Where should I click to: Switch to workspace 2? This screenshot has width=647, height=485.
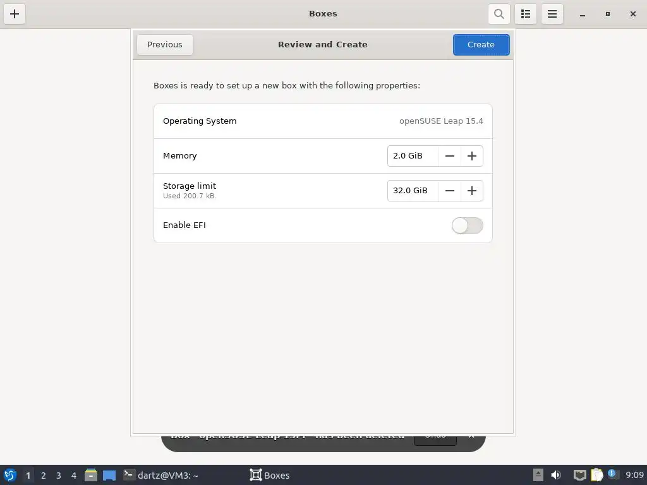tap(44, 476)
